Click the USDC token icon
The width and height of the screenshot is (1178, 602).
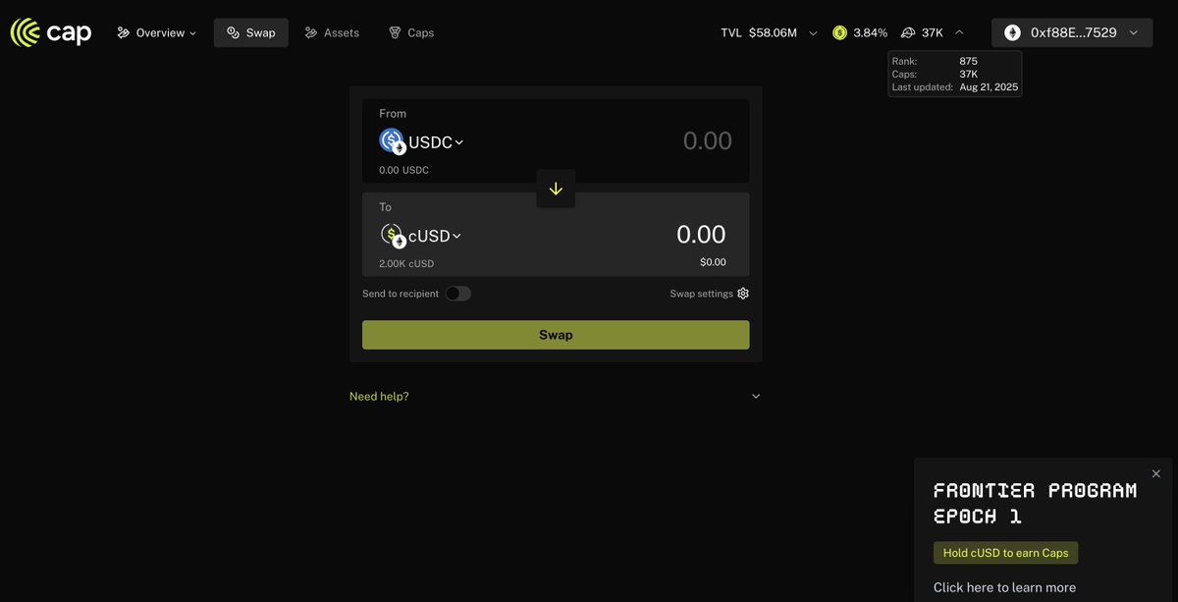392,141
